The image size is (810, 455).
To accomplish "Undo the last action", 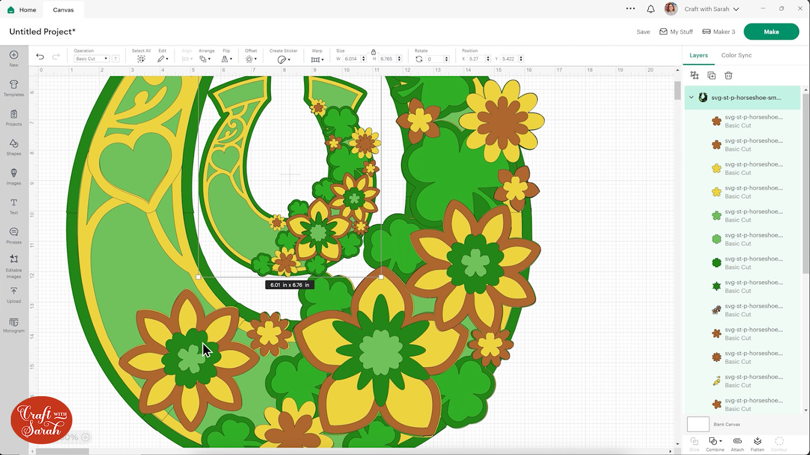I will (40, 56).
